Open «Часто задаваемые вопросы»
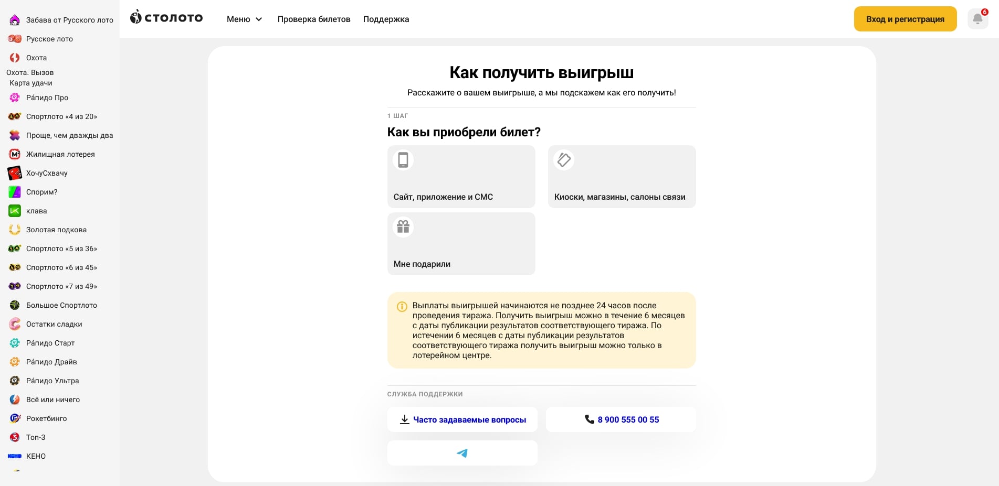This screenshot has height=486, width=999. tap(462, 419)
